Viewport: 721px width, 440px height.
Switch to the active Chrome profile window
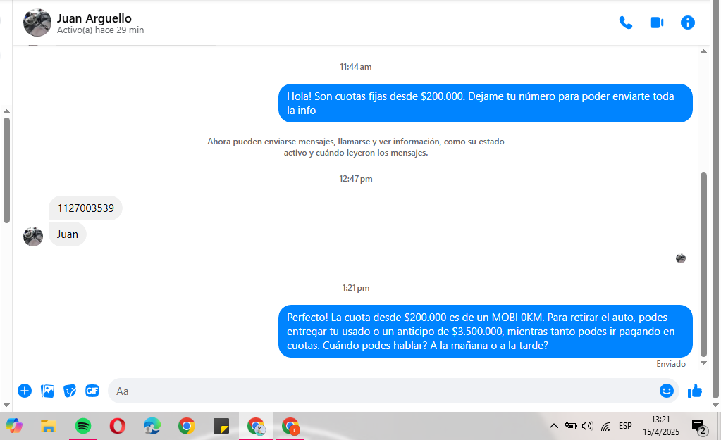(x=256, y=426)
